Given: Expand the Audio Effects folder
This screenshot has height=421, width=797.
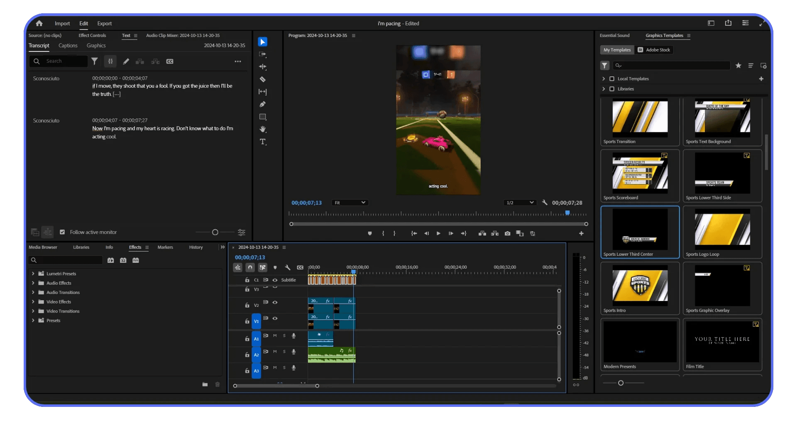Looking at the screenshot, I should [x=33, y=283].
